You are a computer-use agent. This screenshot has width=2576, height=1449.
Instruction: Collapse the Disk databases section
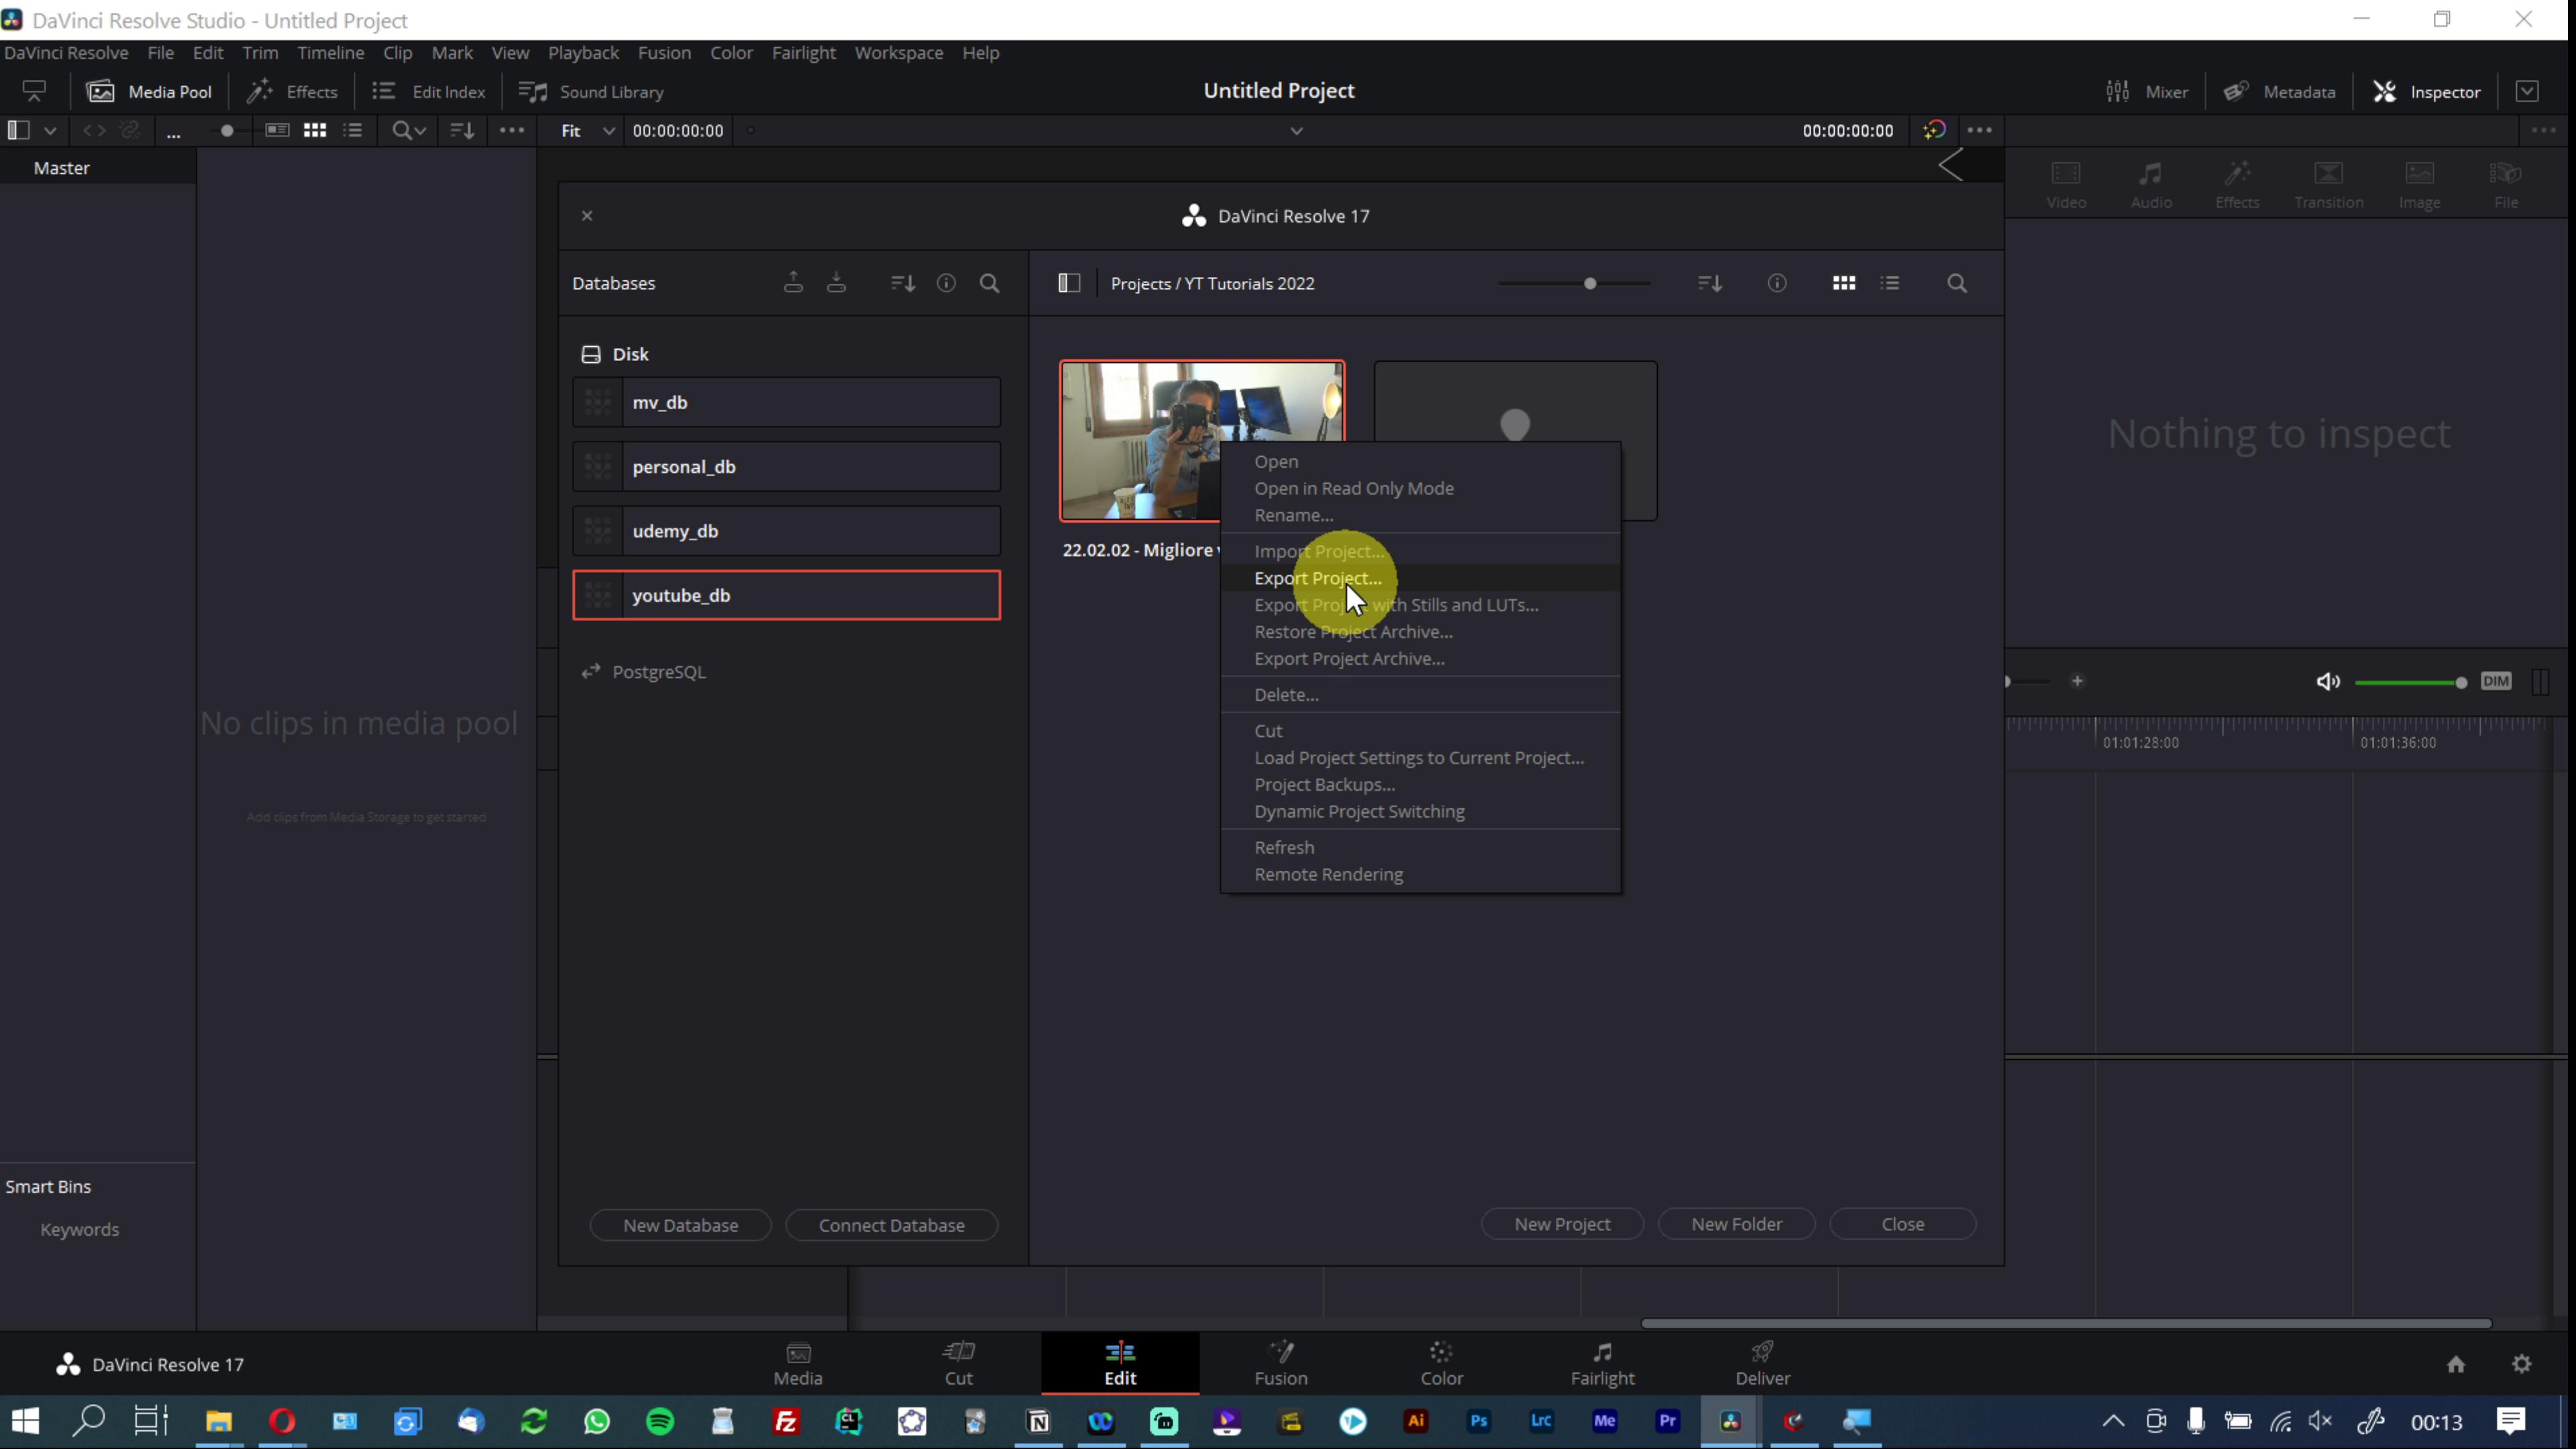[615, 354]
